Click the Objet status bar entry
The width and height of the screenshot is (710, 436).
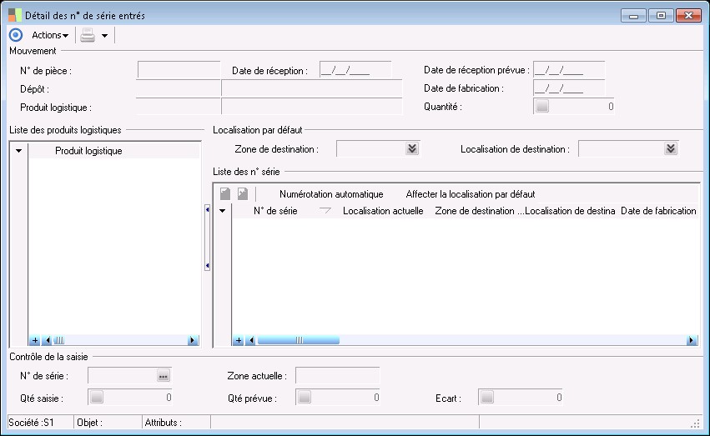point(89,423)
